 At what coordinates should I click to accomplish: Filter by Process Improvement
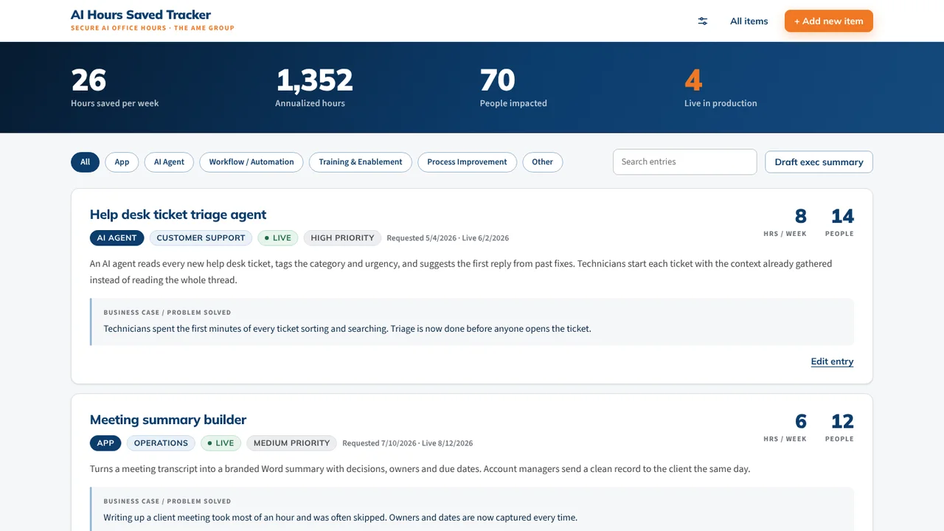pos(467,162)
